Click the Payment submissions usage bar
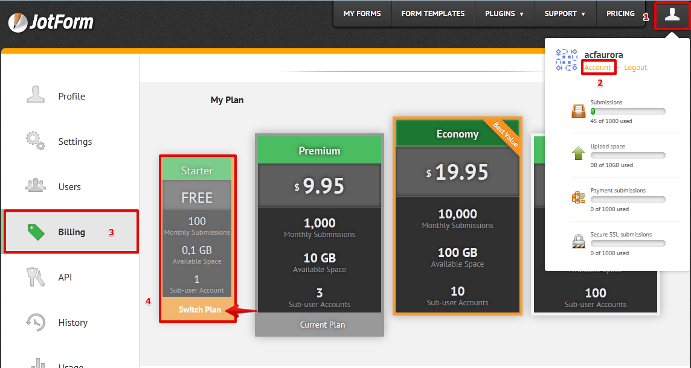The height and width of the screenshot is (368, 691). point(628,200)
